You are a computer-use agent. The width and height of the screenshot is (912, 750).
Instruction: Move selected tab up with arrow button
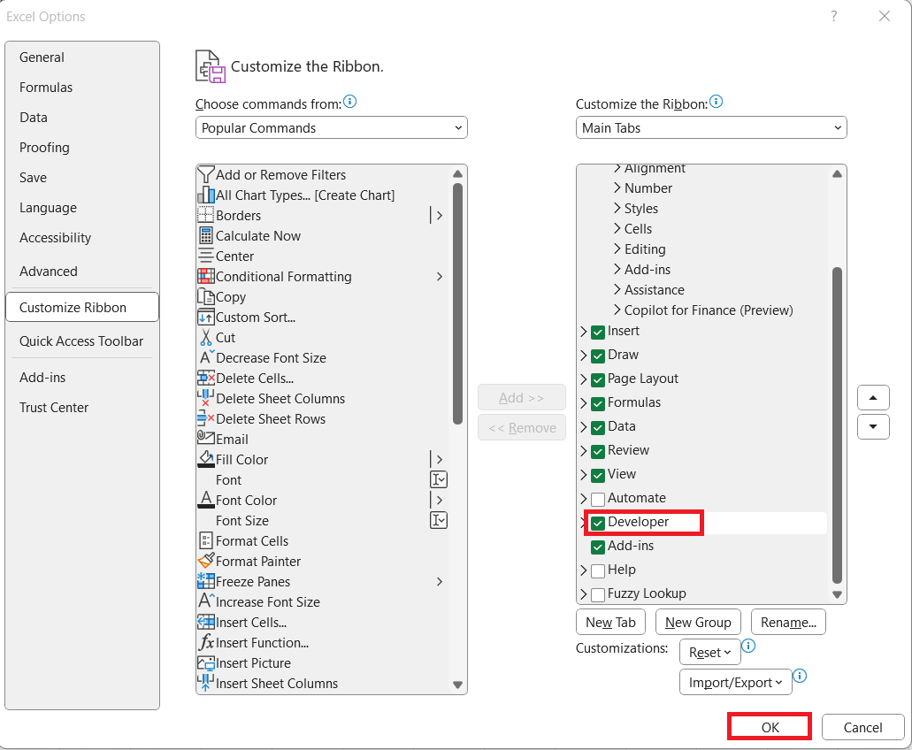tap(872, 398)
